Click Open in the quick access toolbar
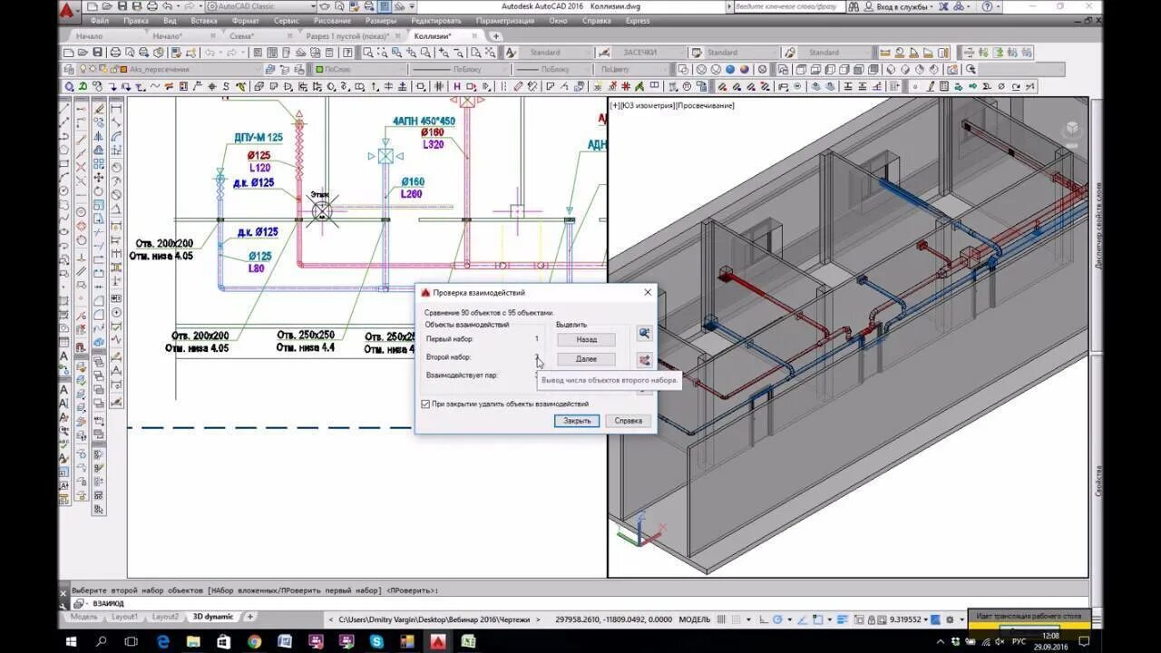 pos(106,6)
